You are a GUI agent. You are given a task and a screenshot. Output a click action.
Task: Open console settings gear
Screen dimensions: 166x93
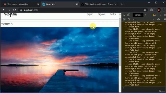pos(165,19)
